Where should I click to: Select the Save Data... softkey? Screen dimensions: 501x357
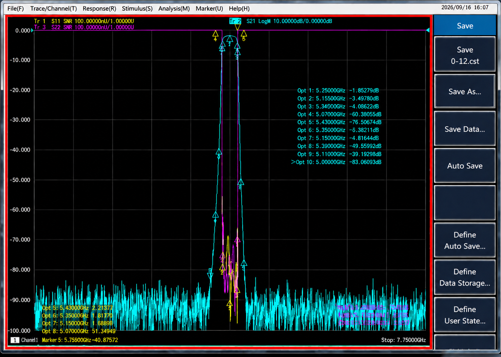[465, 129]
